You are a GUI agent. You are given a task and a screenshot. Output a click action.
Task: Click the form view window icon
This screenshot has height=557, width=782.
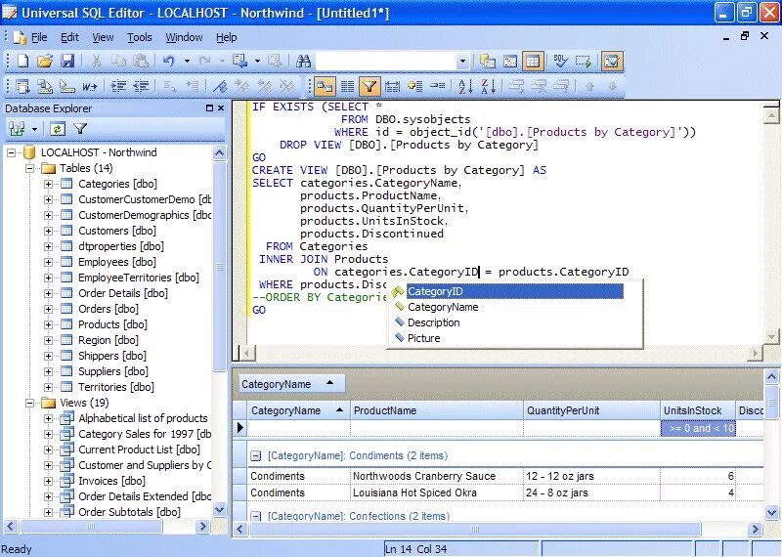click(x=510, y=62)
